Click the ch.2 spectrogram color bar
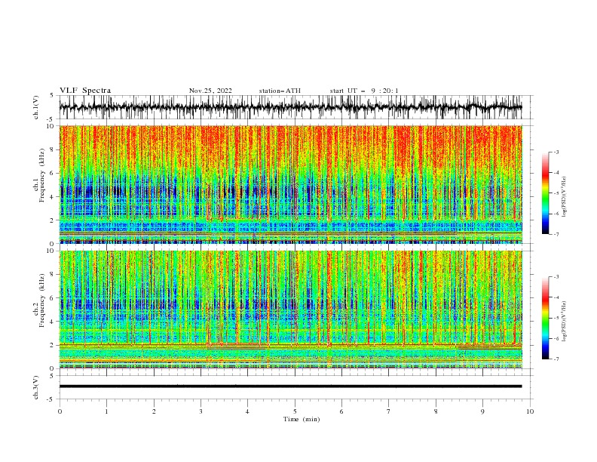 click(x=546, y=318)
